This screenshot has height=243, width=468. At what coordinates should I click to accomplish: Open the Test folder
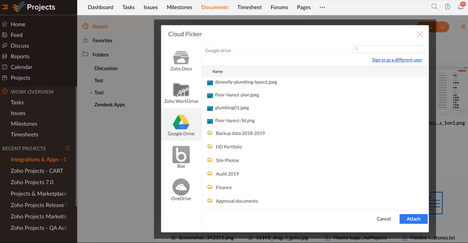[99, 80]
